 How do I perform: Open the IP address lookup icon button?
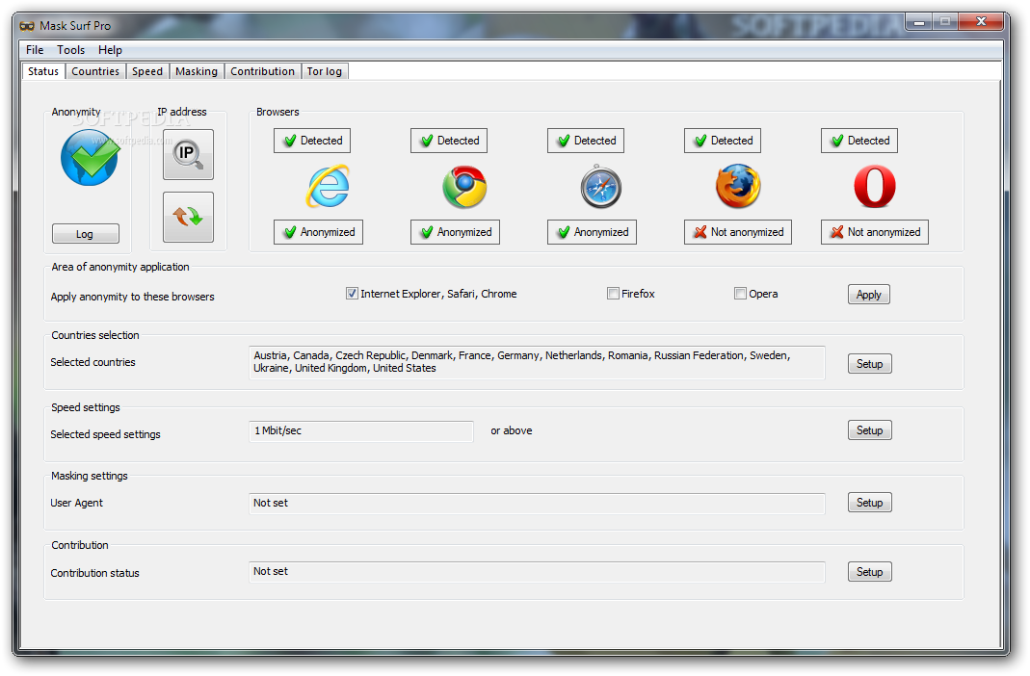pos(188,154)
